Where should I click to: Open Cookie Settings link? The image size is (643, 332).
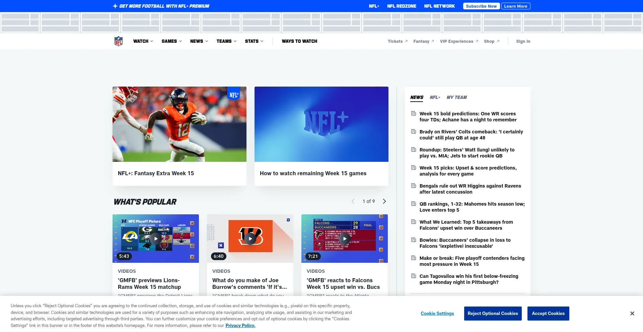pyautogui.click(x=437, y=313)
